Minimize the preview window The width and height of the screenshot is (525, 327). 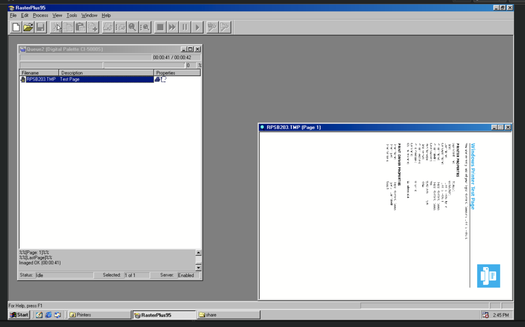point(494,127)
